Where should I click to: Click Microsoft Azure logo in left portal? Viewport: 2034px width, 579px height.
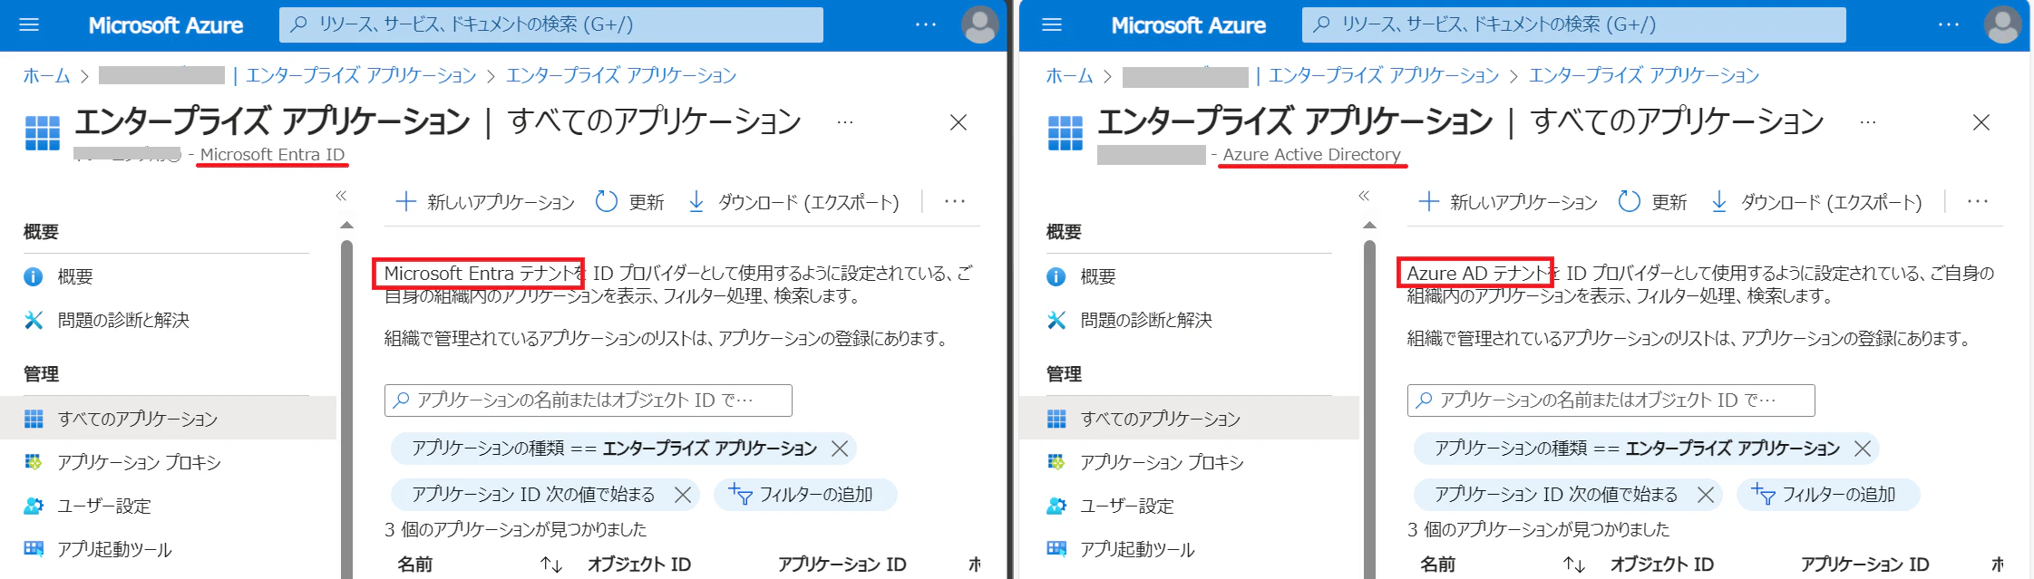pyautogui.click(x=166, y=25)
